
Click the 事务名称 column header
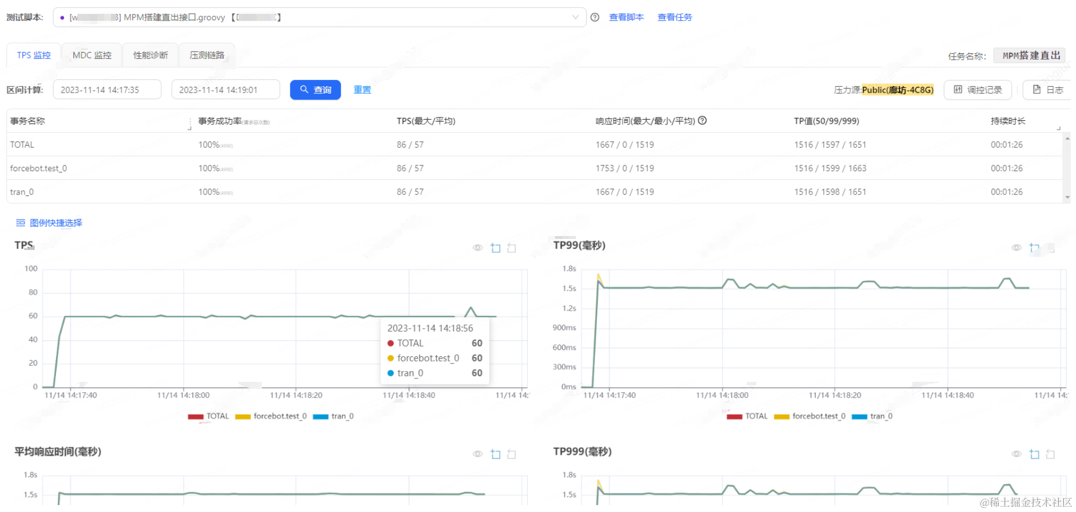click(x=28, y=121)
